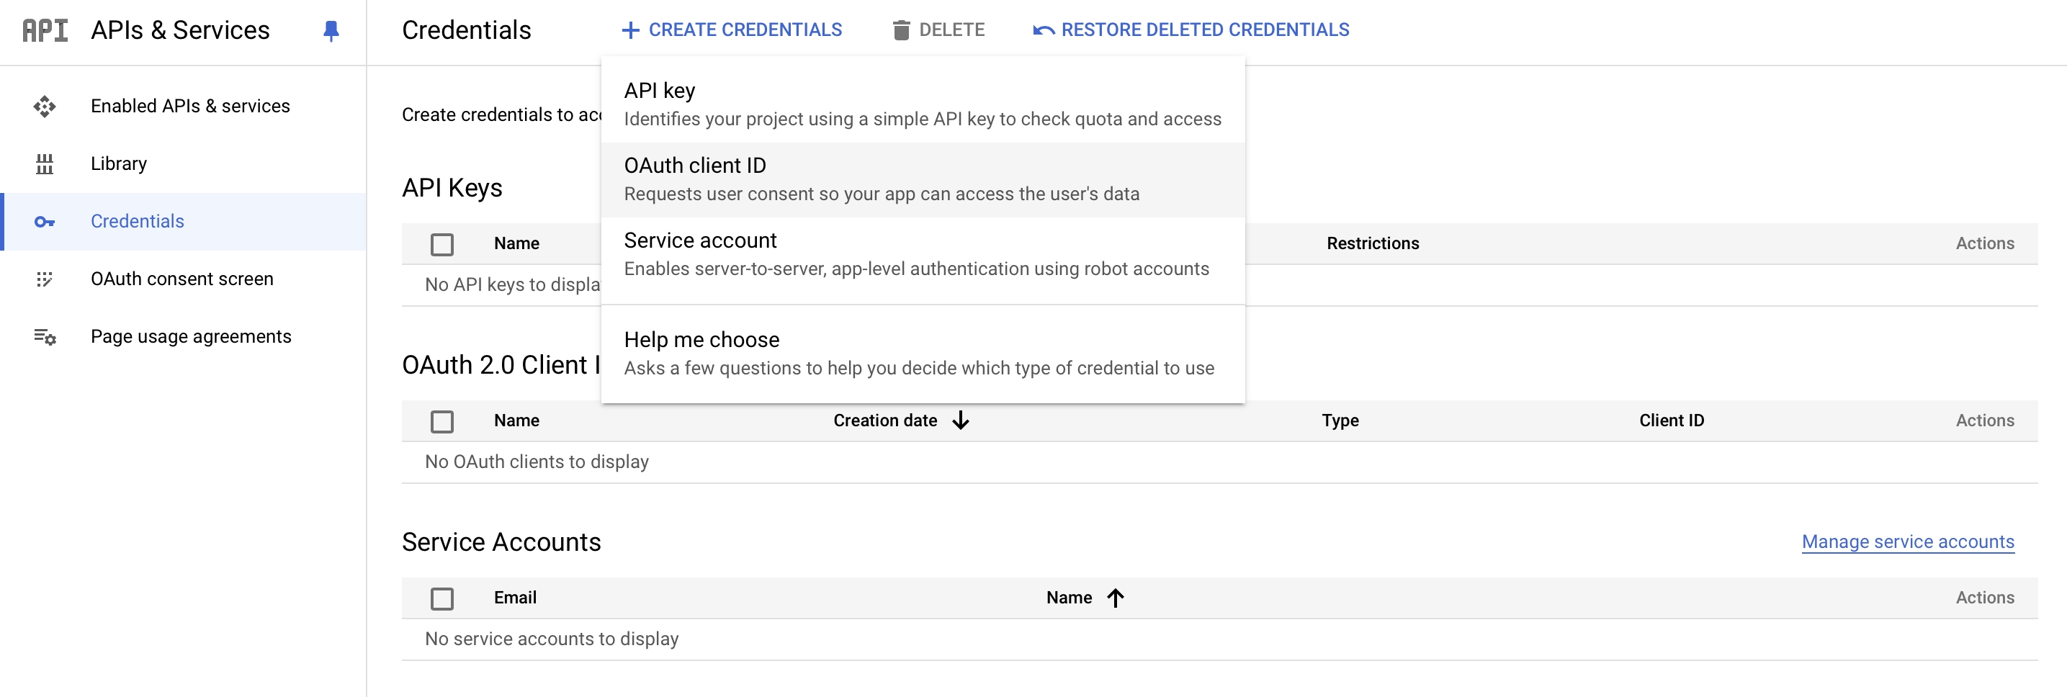Go to Library in sidebar
Image resolution: width=2067 pixels, height=697 pixels.
[x=184, y=163]
